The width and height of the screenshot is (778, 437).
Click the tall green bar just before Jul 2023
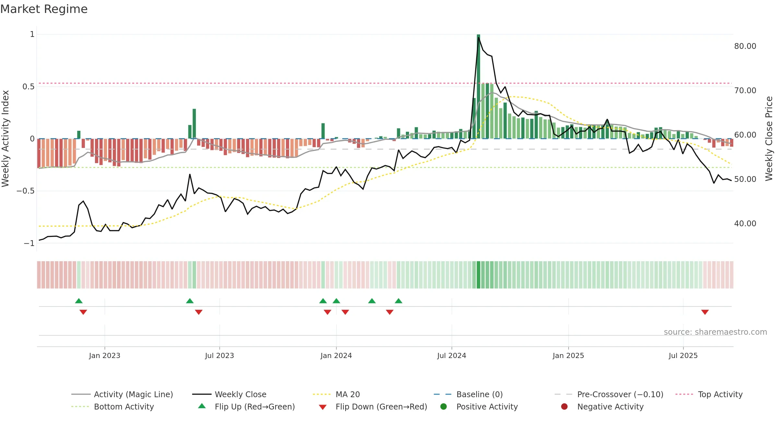(194, 124)
